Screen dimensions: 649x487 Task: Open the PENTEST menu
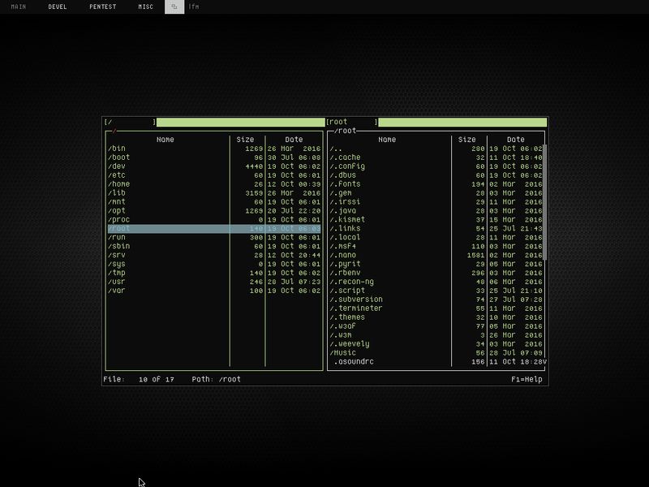(x=102, y=8)
